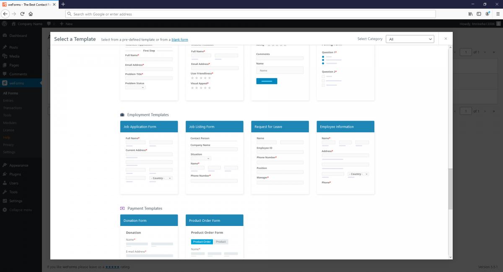503x272 pixels.
Task: Open the Firefox account icon with notification dot
Action: [487, 13]
